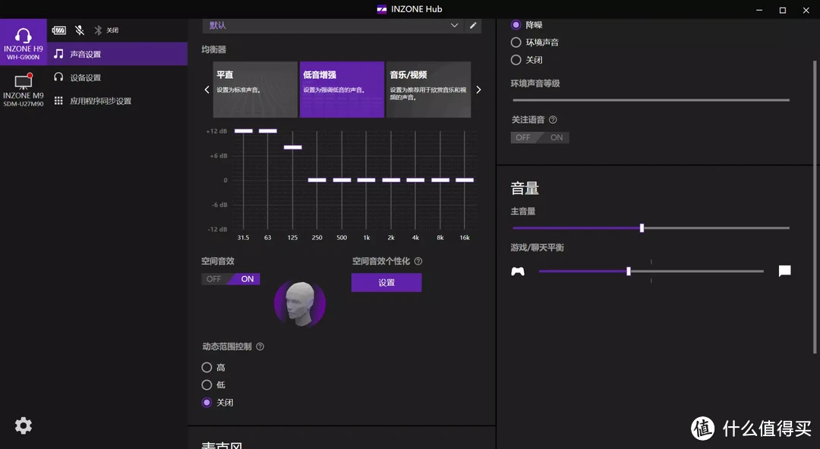This screenshot has height=449, width=820.
Task: Select the 低音增强 equalizer preset
Action: (342, 89)
